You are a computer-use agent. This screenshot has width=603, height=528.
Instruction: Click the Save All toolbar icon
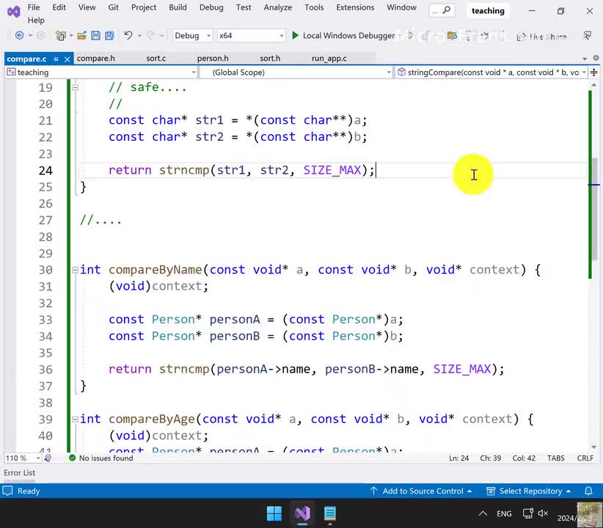point(109,36)
